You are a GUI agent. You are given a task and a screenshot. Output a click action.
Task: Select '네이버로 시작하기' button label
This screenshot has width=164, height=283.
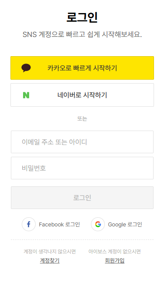[82, 95]
